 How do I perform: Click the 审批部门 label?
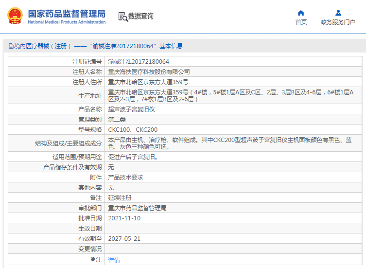tap(90, 208)
